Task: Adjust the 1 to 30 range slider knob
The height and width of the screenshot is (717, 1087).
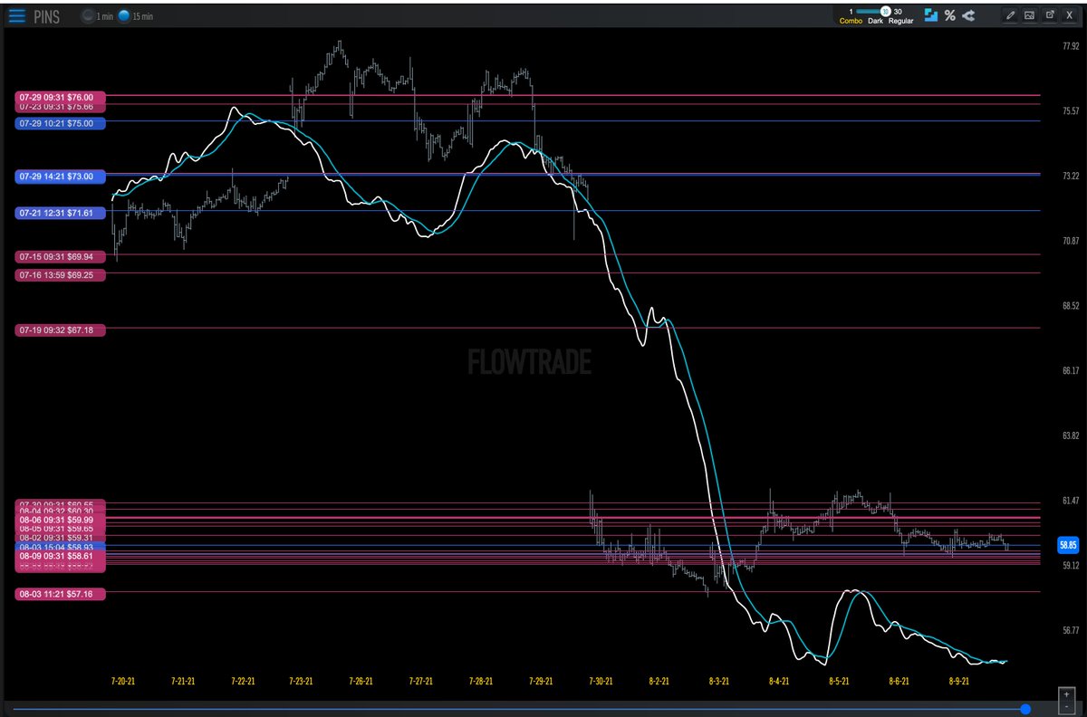Action: (885, 11)
